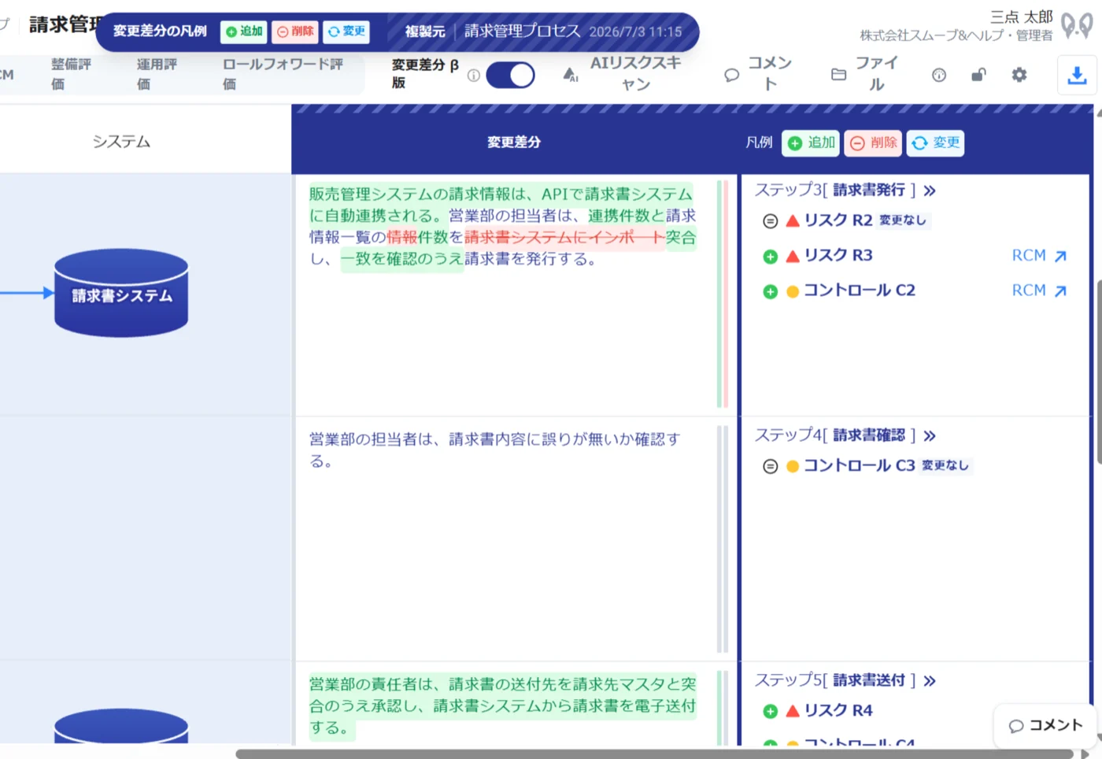
Task: Switch to the 整備評価 tab
Action: click(71, 74)
